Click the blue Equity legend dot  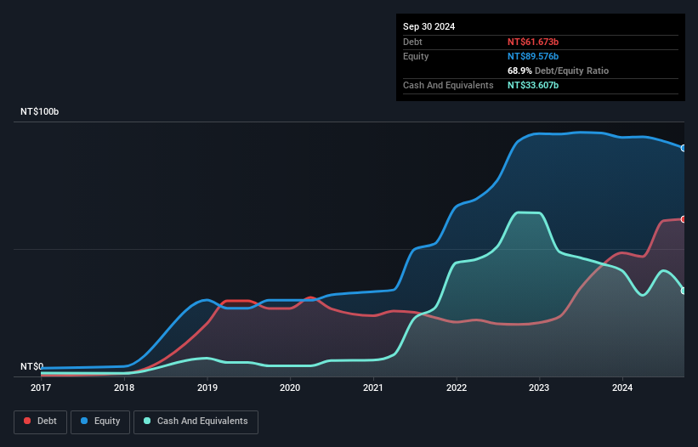tap(84, 421)
